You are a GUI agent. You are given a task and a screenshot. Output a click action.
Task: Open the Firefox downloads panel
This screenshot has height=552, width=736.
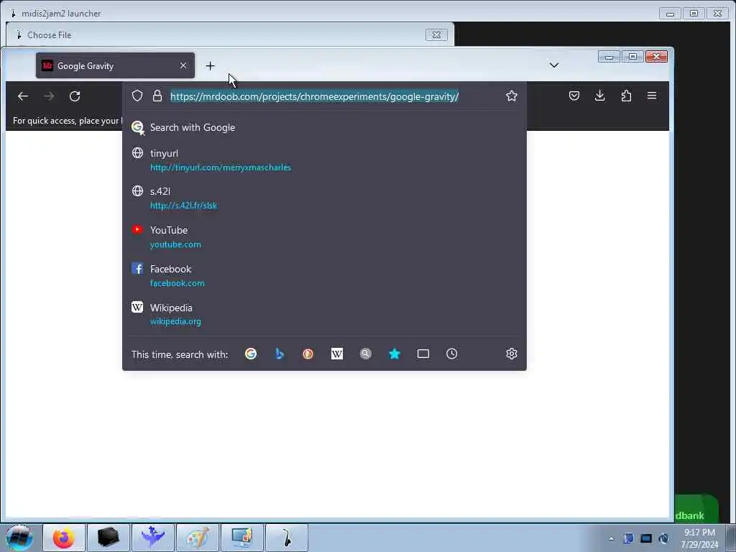[600, 96]
